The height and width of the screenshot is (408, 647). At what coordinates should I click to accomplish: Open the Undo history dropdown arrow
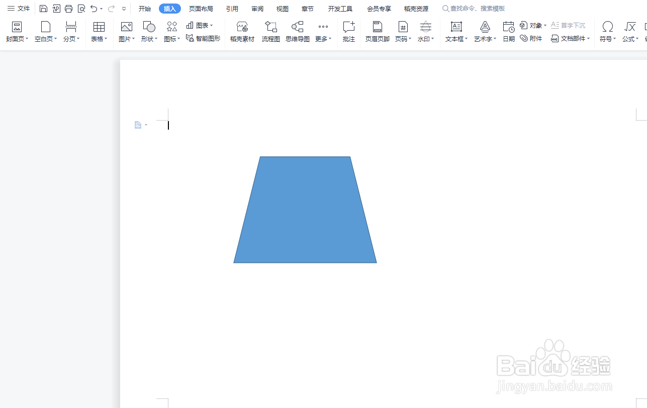(x=102, y=9)
